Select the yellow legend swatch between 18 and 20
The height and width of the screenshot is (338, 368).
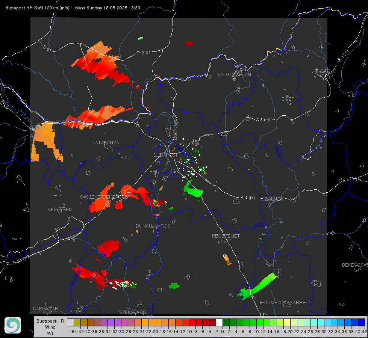coord(287,323)
